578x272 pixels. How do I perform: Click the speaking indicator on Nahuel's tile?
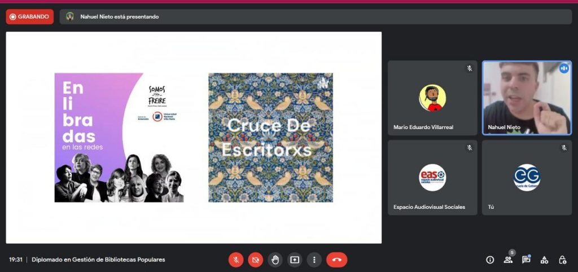coord(563,68)
